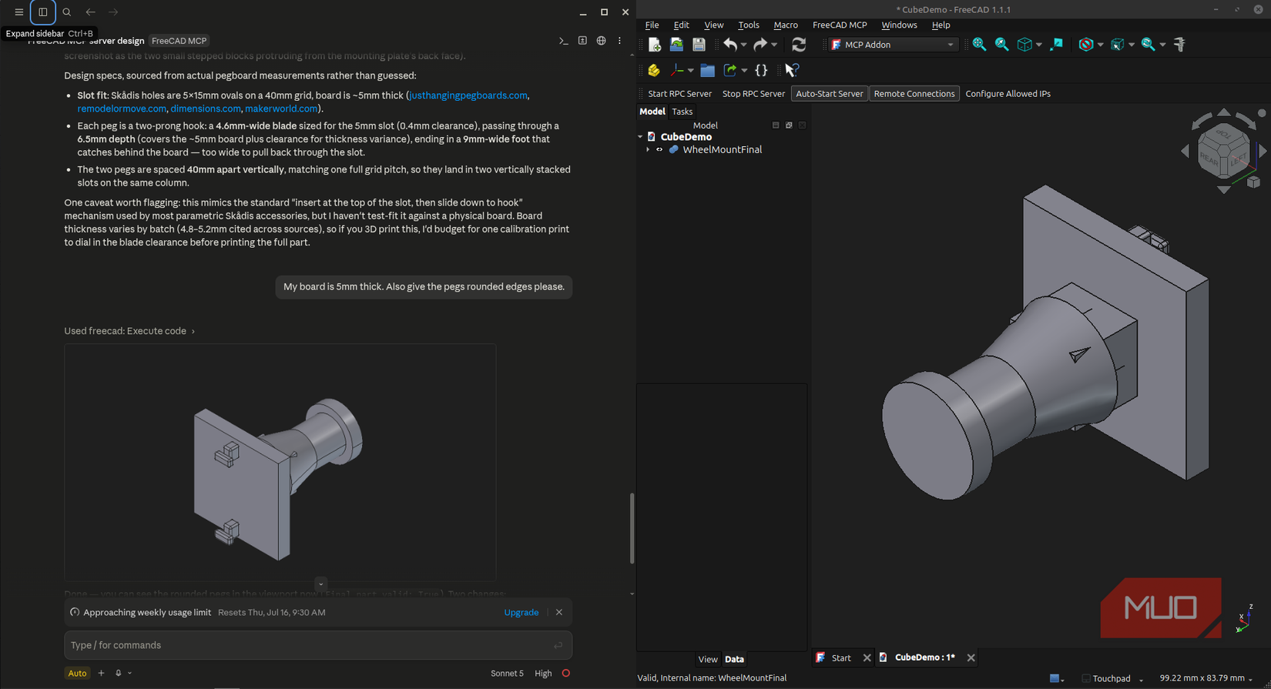The width and height of the screenshot is (1271, 689).
Task: Dismiss the weekly usage limit banner
Action: [x=559, y=613]
